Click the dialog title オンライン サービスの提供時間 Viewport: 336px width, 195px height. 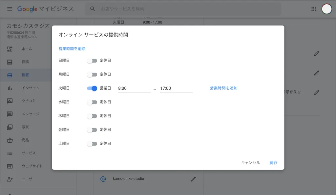(93, 35)
